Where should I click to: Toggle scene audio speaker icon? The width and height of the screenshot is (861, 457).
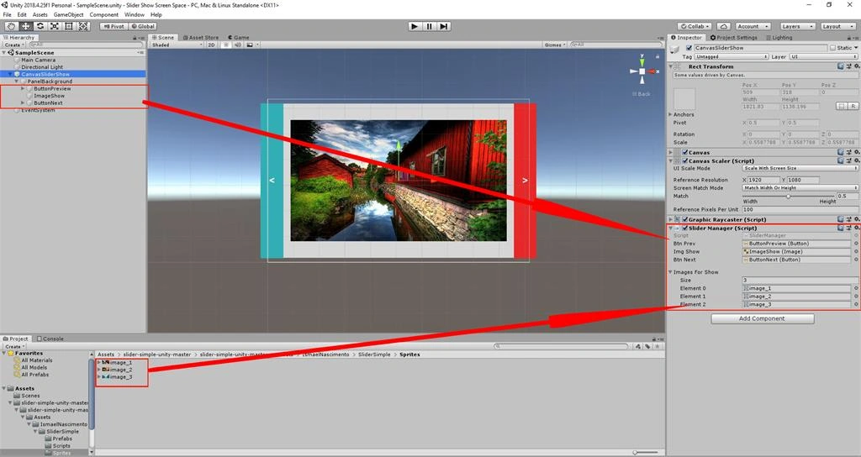[x=238, y=45]
